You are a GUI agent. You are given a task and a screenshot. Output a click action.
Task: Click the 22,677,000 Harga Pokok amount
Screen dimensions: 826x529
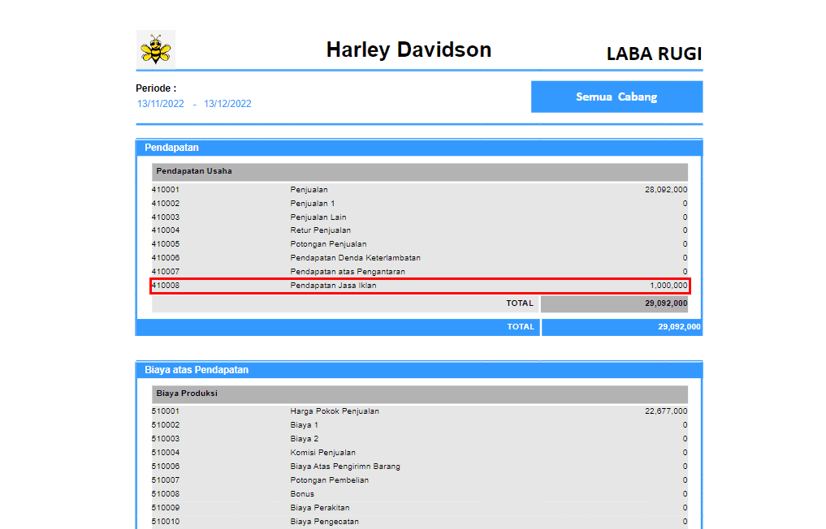tap(666, 411)
